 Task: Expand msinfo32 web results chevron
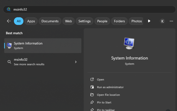(x=76, y=62)
